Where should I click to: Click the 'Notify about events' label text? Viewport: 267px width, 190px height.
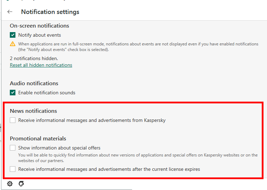tap(40, 35)
